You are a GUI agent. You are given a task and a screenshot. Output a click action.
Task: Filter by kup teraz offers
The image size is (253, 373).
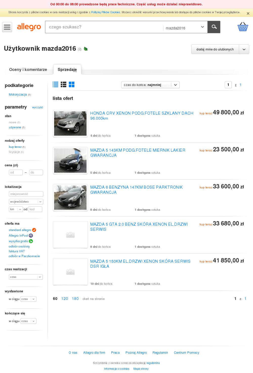pos(15,147)
